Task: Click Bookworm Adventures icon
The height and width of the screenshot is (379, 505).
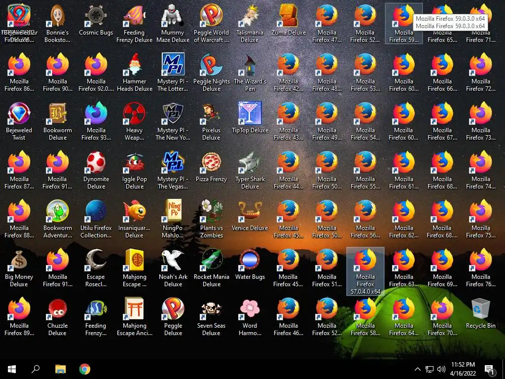Action: tap(57, 219)
